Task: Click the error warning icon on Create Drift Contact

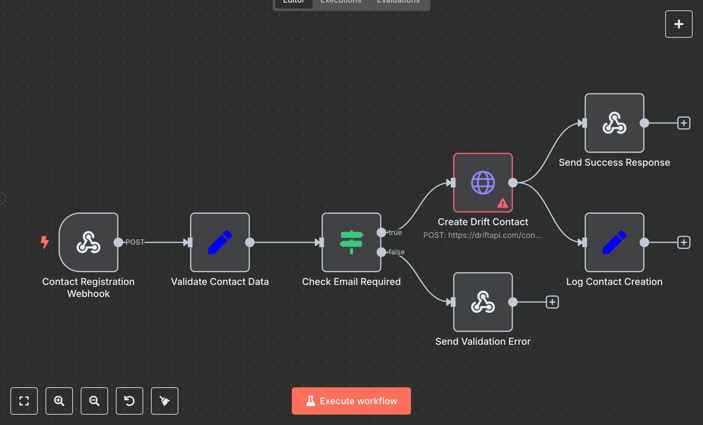Action: [503, 203]
